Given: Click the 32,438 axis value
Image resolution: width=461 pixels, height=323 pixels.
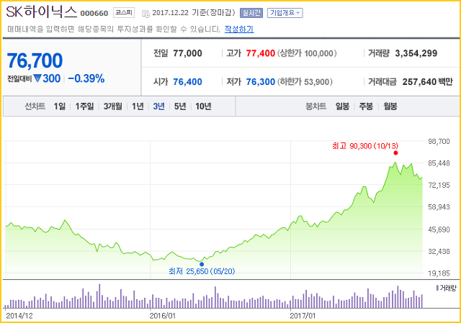Looking at the screenshot, I should (439, 251).
